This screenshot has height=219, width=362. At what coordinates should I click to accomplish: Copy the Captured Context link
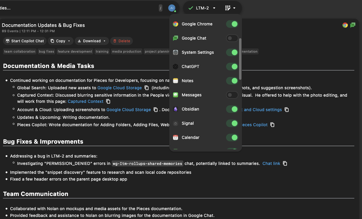108,101
